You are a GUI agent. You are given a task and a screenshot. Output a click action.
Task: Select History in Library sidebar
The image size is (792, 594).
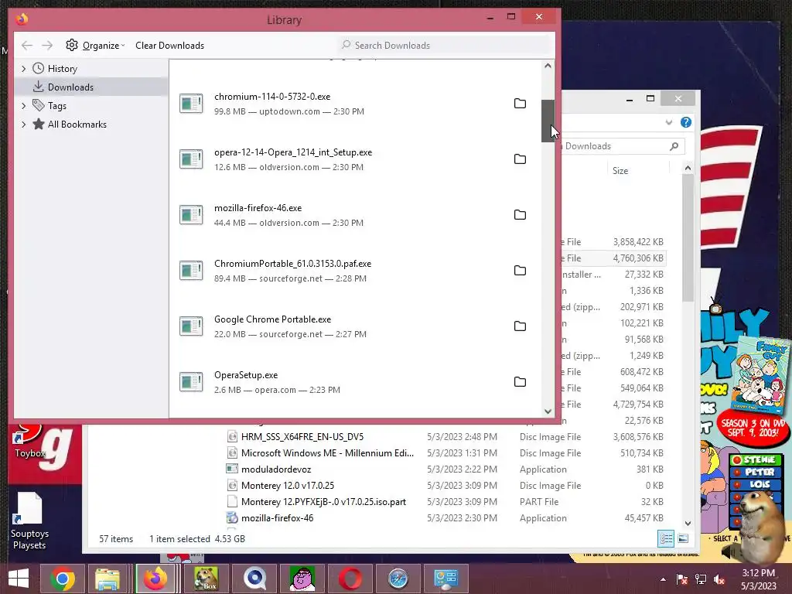pos(62,69)
